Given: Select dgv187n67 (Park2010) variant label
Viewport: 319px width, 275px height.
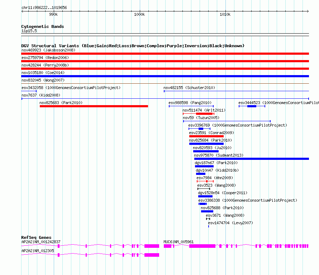Looking at the screenshot, I should [x=216, y=163].
